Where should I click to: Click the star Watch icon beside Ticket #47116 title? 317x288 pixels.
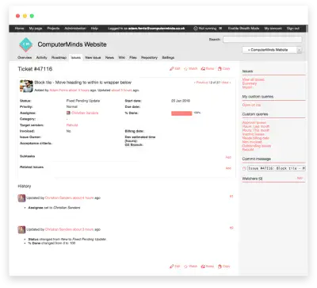[x=185, y=69]
